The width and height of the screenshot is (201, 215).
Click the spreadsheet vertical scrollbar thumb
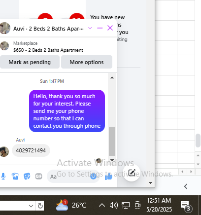198,141
